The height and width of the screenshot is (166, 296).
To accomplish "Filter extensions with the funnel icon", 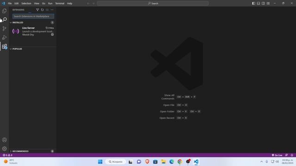I will pos(37,10).
